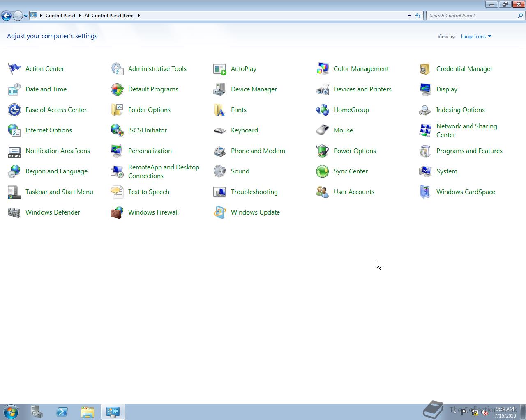The image size is (526, 420).
Task: Click the Control Panel breadcrumb
Action: (60, 16)
